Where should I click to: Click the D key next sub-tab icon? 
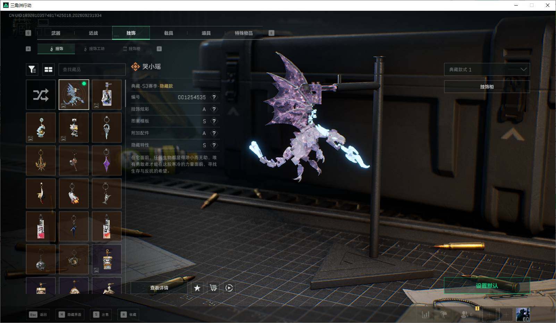[159, 49]
